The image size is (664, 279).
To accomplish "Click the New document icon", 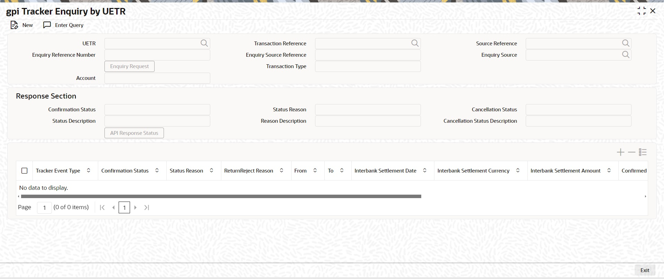I will [14, 25].
